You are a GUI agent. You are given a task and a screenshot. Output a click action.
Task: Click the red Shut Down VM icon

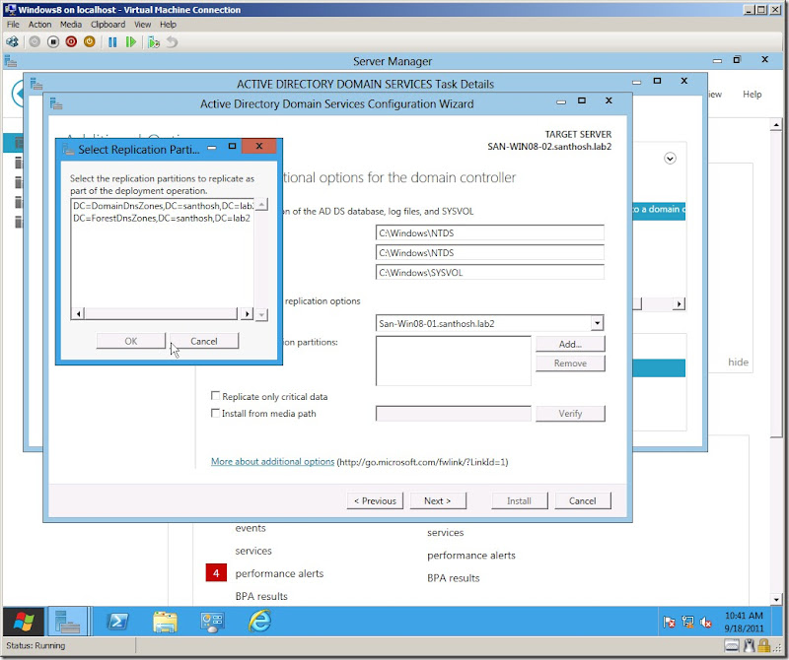[x=70, y=42]
